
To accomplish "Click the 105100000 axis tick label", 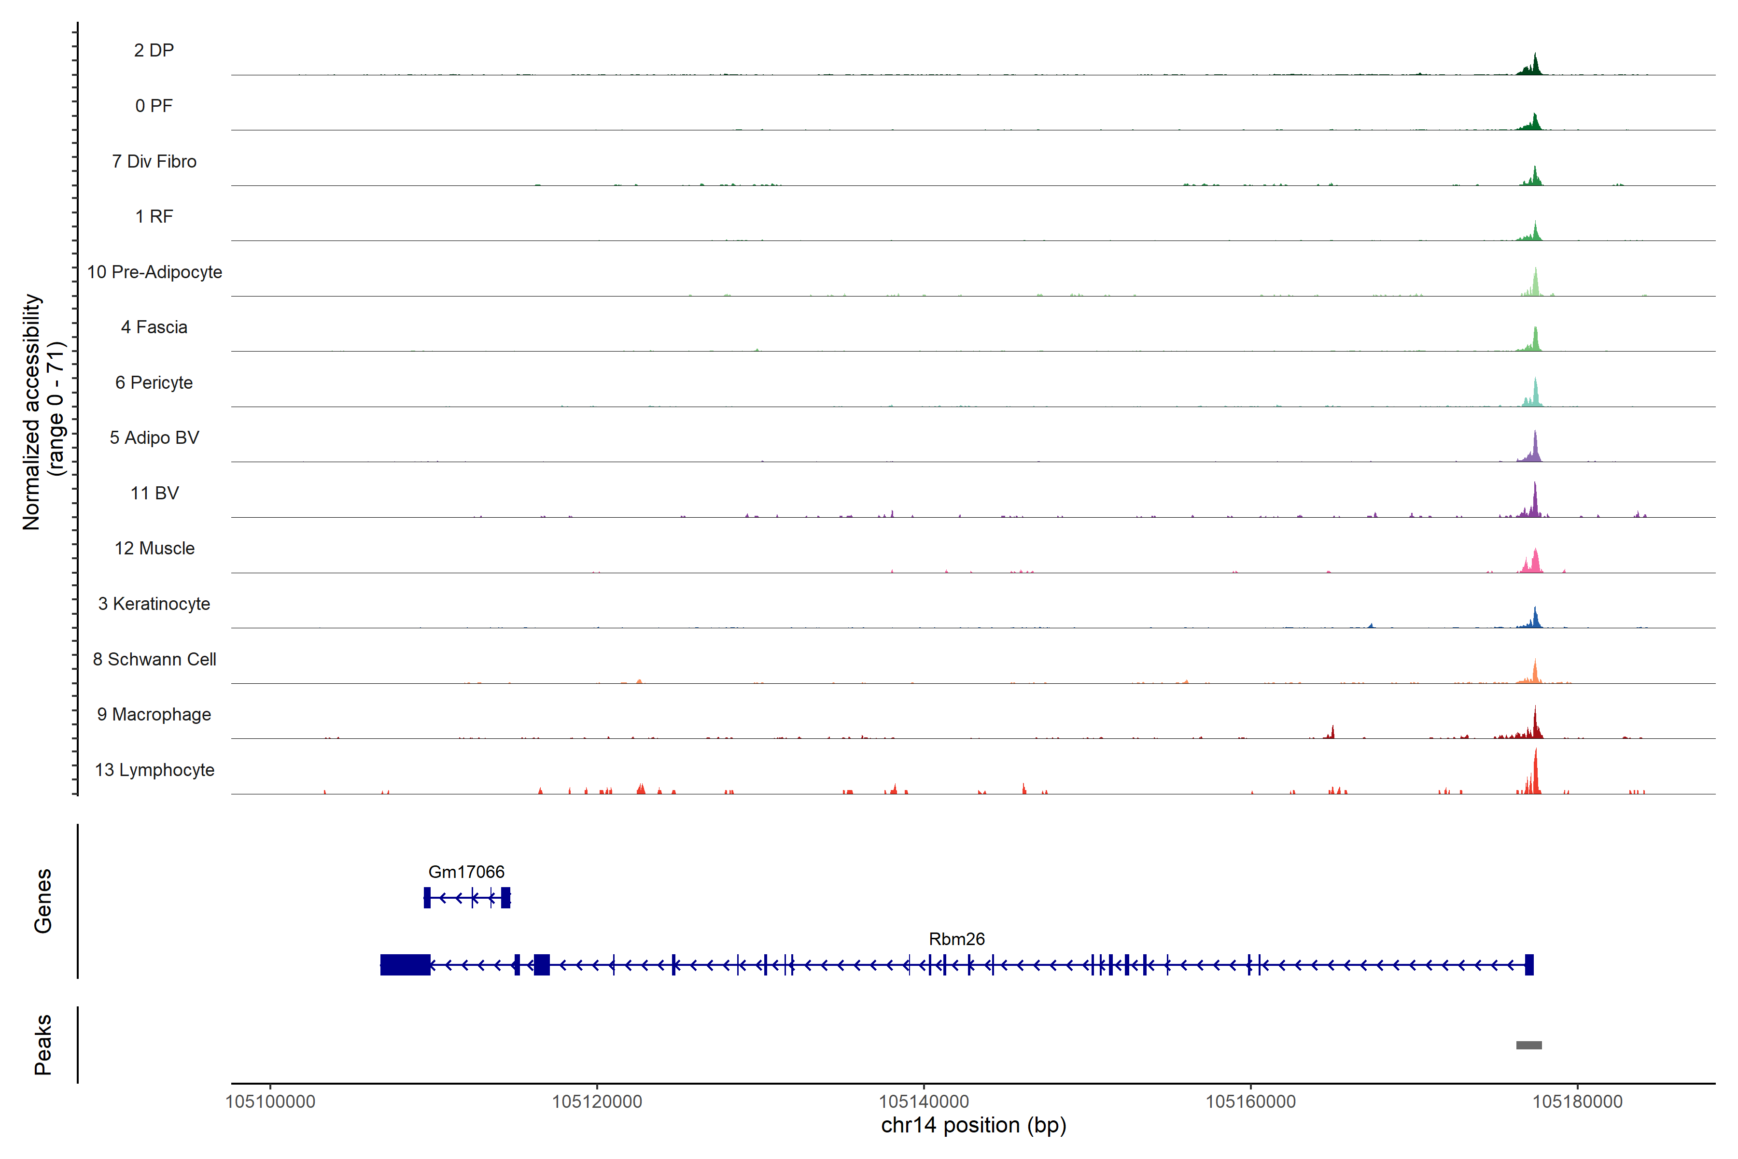I will 270,1102.
